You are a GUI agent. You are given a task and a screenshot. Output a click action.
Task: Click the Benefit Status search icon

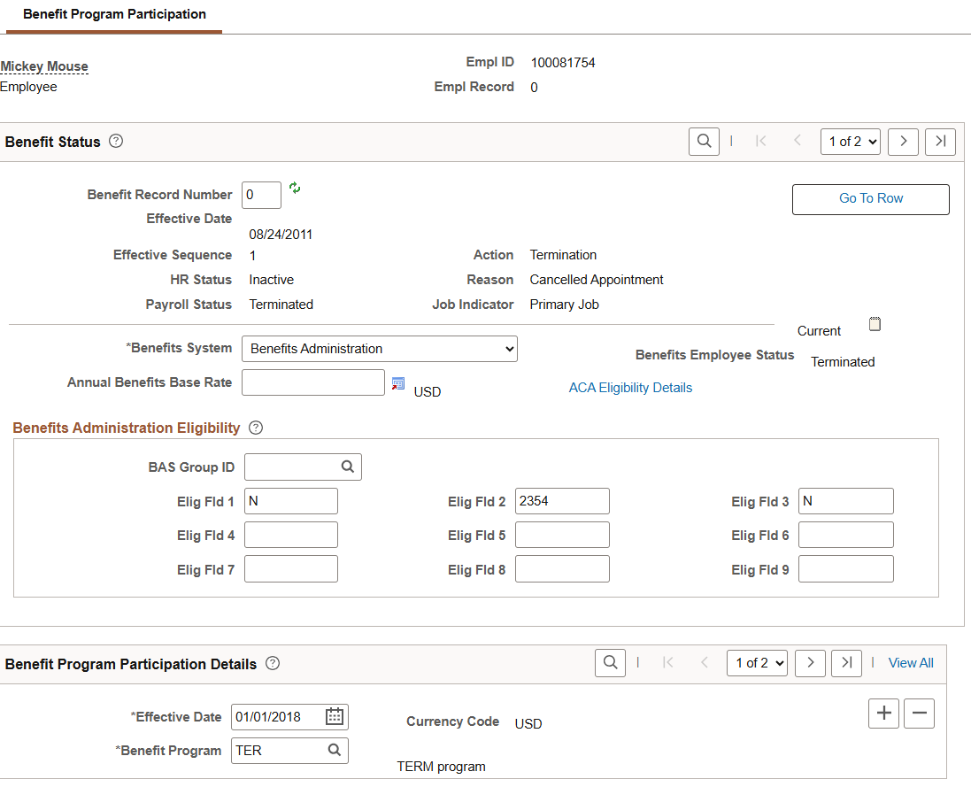704,142
